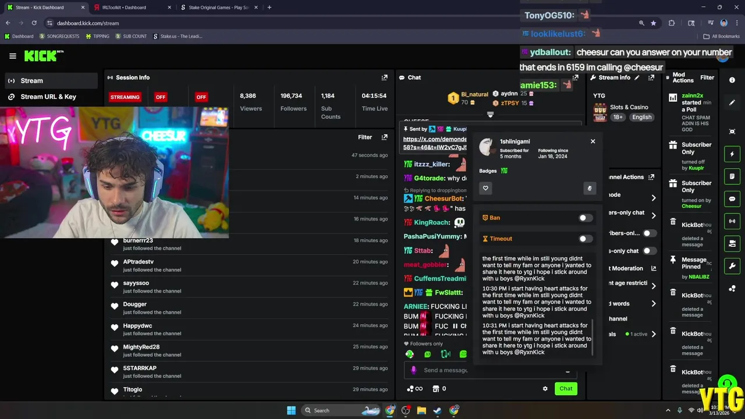Image resolution: width=745 pixels, height=419 pixels.
Task: Expand the '1 active' chevron row
Action: pos(653,334)
